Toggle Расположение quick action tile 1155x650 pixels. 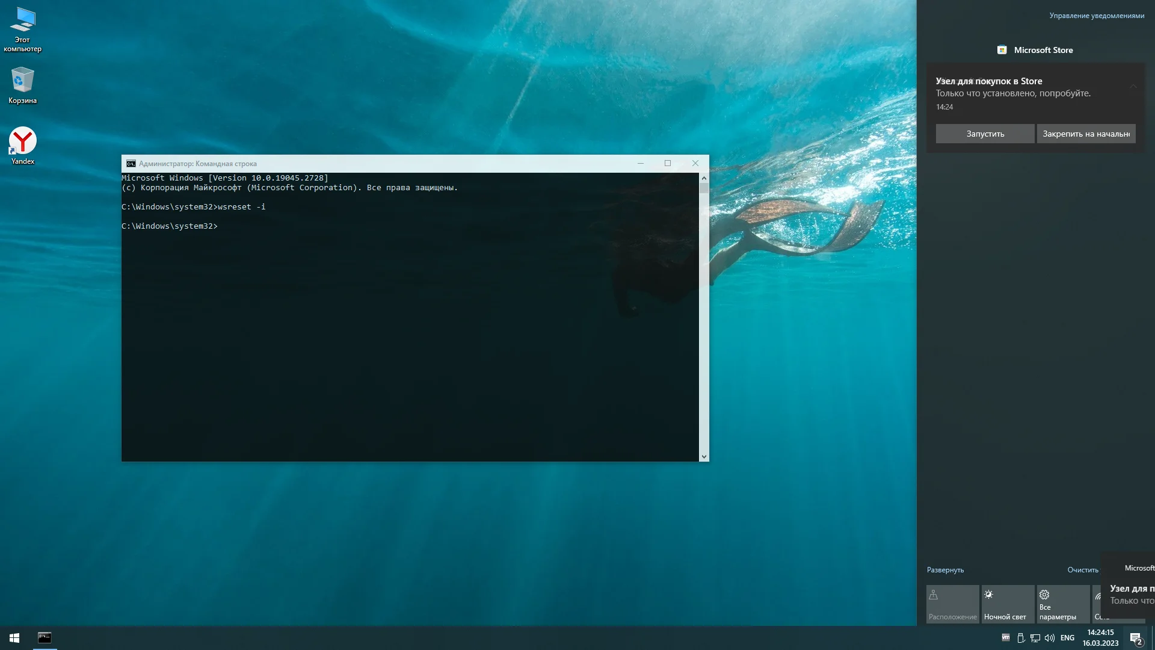(952, 604)
